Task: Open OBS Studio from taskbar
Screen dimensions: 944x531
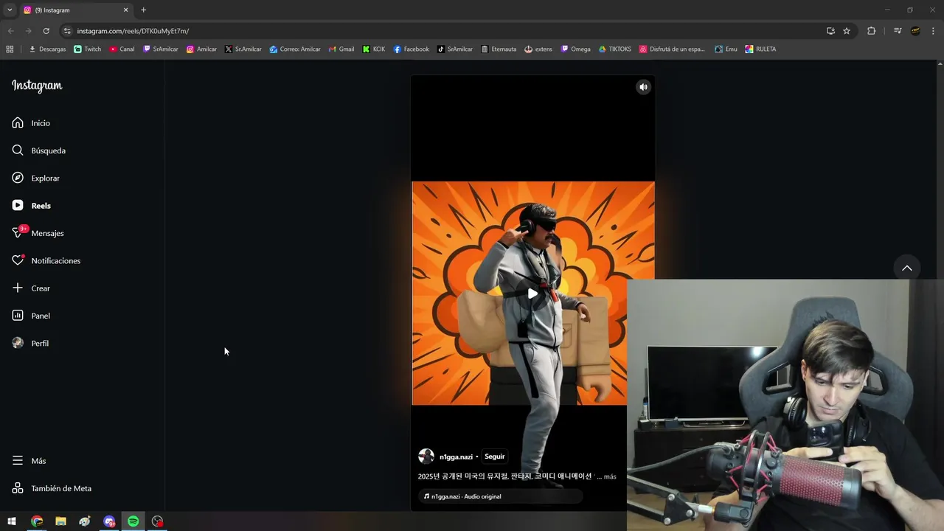Action: tap(157, 521)
